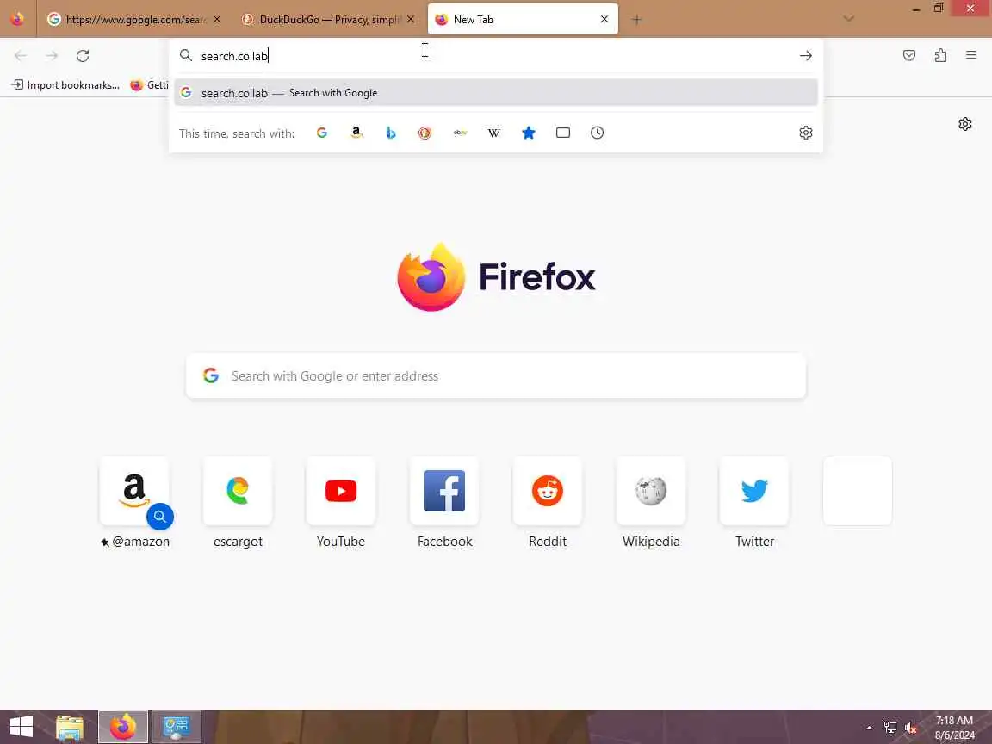The width and height of the screenshot is (992, 744).
Task: Open a new tab with plus button
Action: coord(636,20)
